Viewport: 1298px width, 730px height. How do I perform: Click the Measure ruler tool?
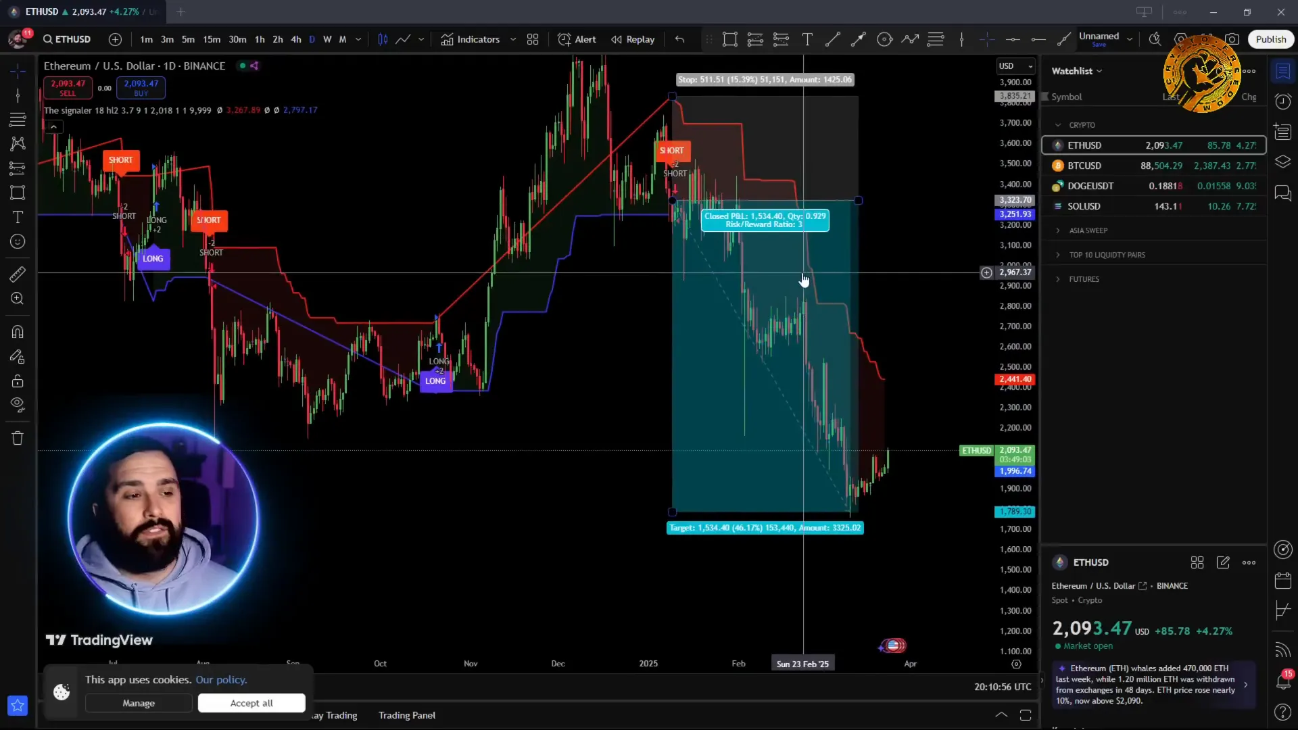pos(18,274)
